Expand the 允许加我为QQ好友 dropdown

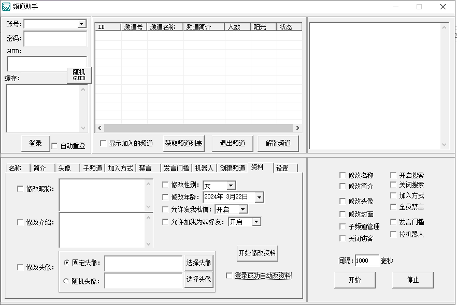point(256,222)
